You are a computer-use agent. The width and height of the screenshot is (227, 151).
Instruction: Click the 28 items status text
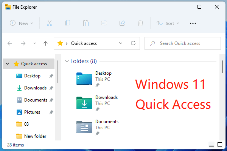click(x=16, y=145)
